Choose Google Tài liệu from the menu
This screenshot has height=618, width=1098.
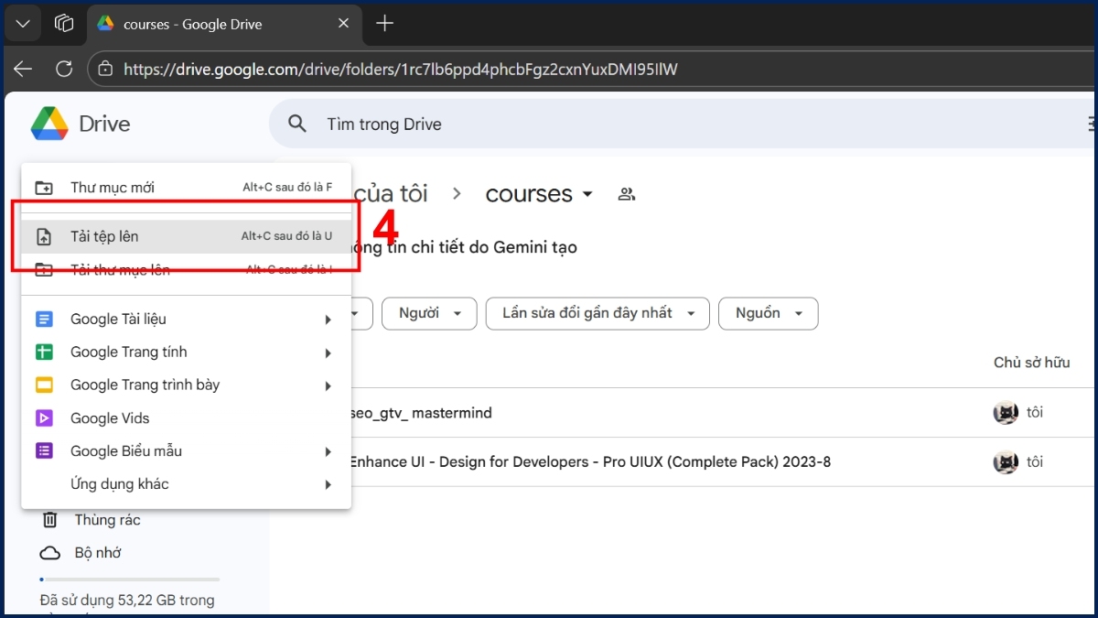point(187,320)
